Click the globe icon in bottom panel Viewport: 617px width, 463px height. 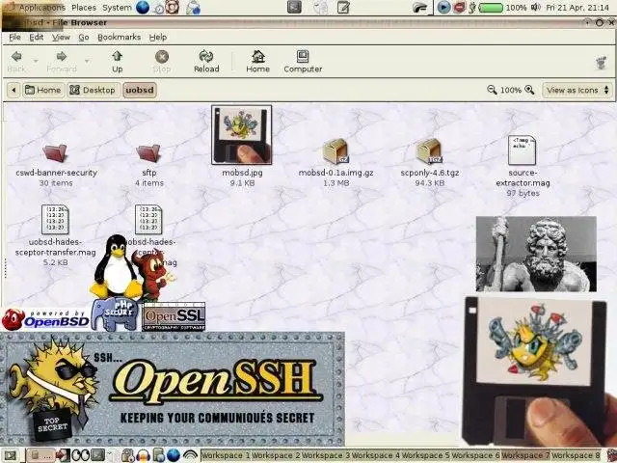(174, 455)
